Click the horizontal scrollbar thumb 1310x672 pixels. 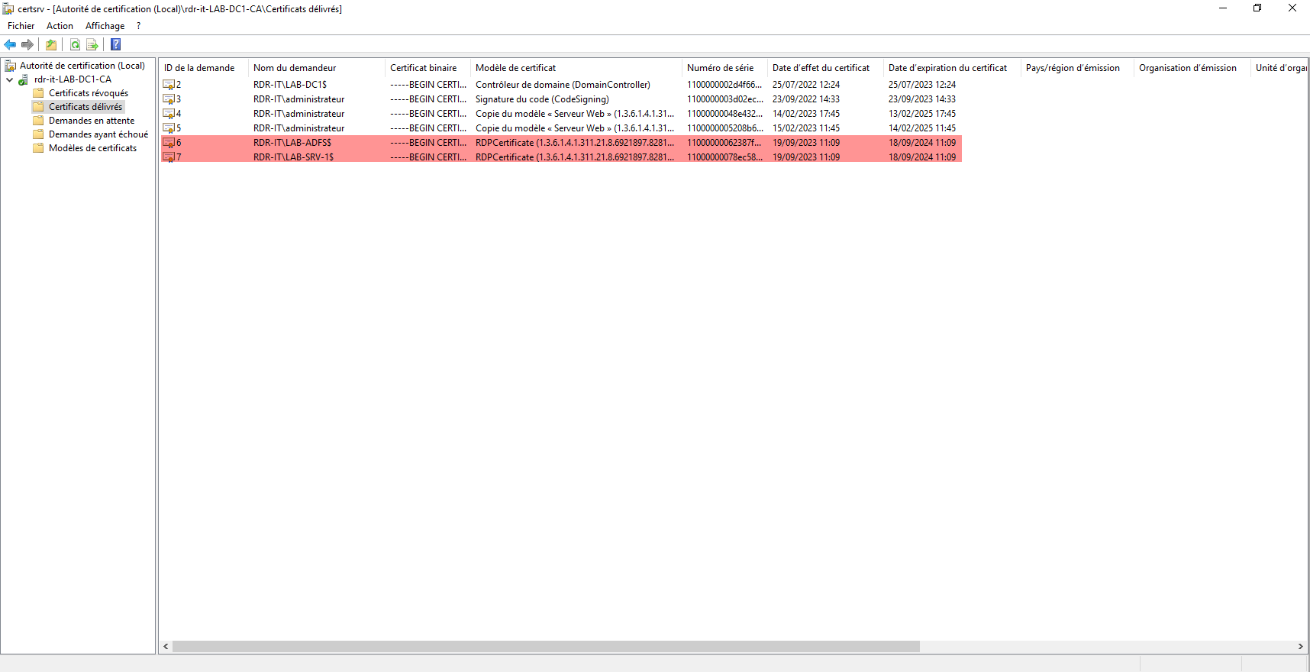click(x=546, y=647)
